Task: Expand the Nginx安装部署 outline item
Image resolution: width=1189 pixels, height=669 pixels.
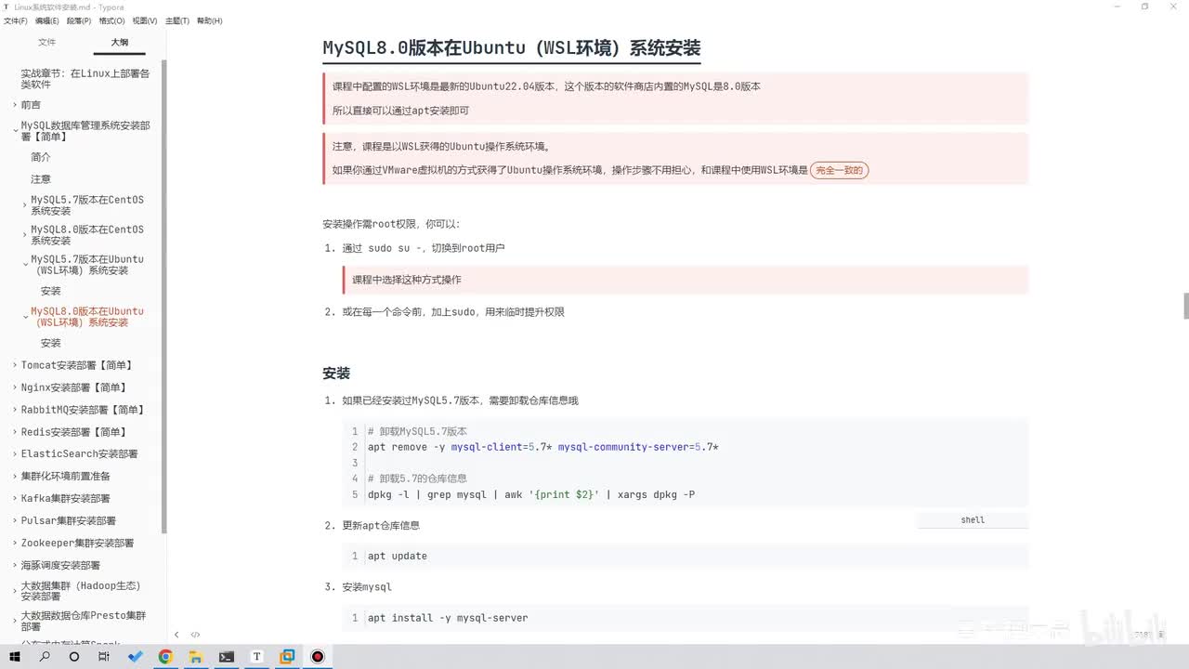Action: tap(15, 387)
